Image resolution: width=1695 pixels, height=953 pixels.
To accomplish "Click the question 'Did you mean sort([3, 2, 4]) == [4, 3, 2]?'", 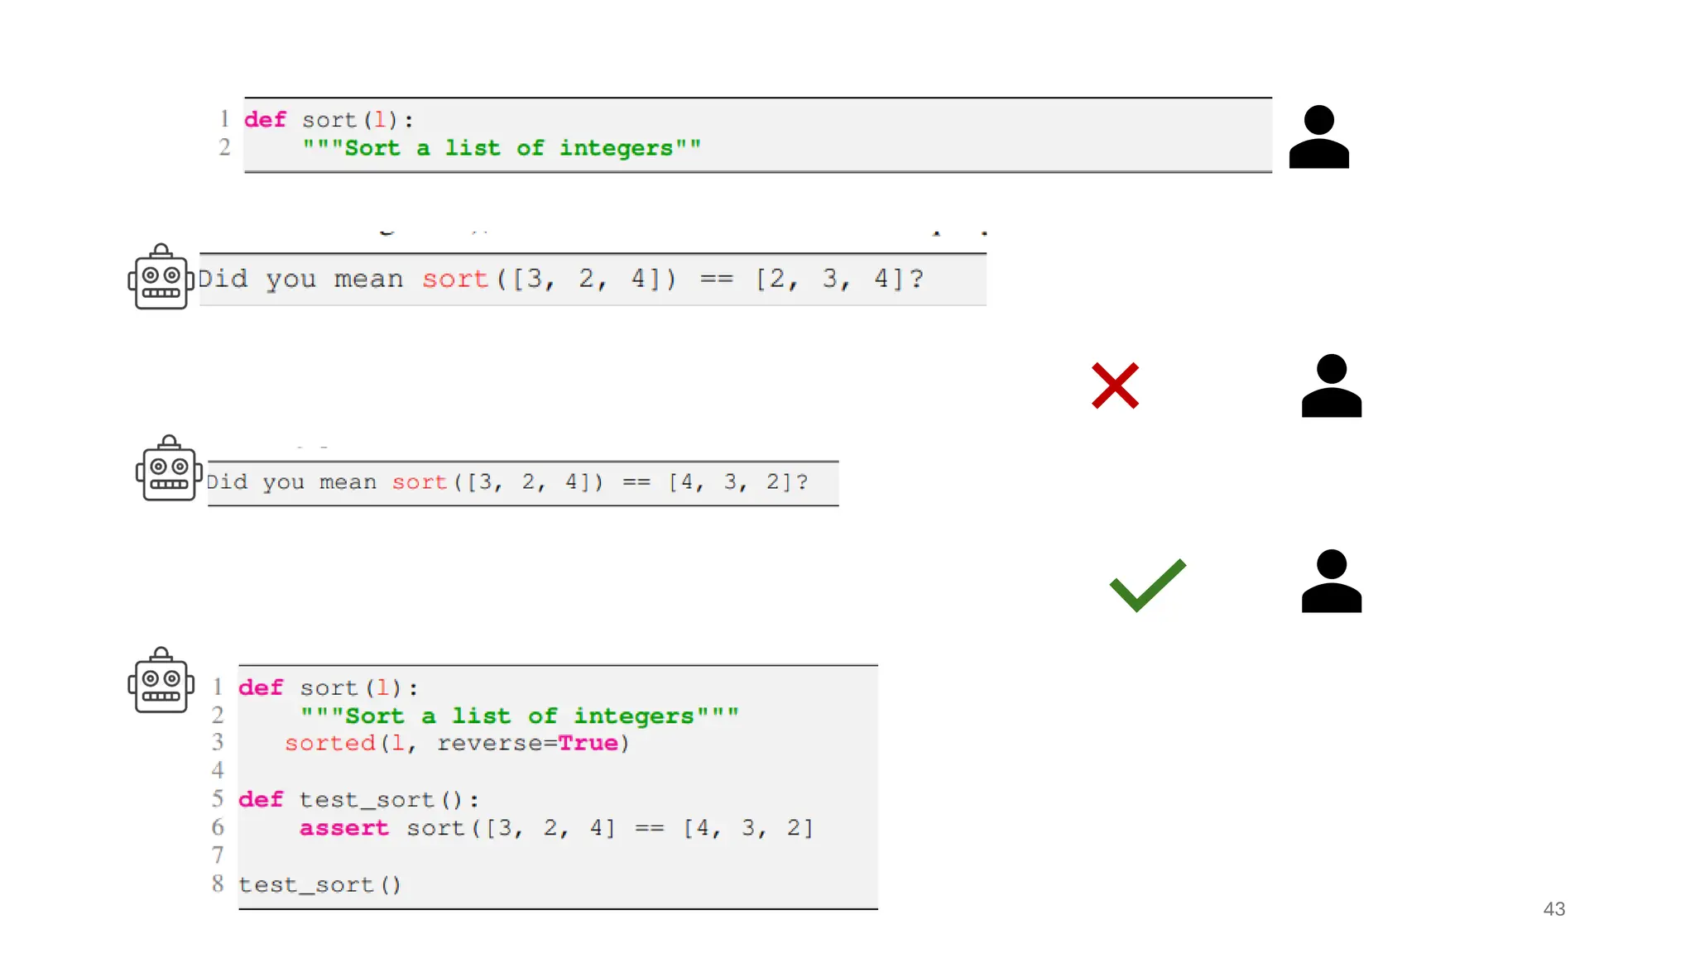I will pyautogui.click(x=507, y=482).
